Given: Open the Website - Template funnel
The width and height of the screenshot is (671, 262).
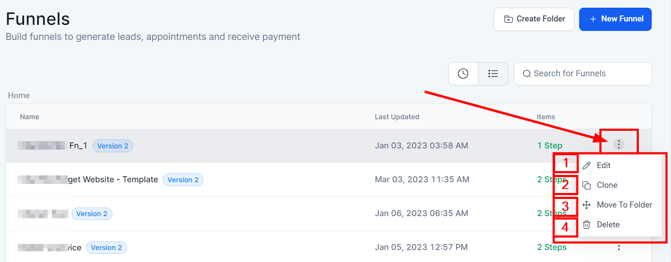Looking at the screenshot, I should [113, 180].
